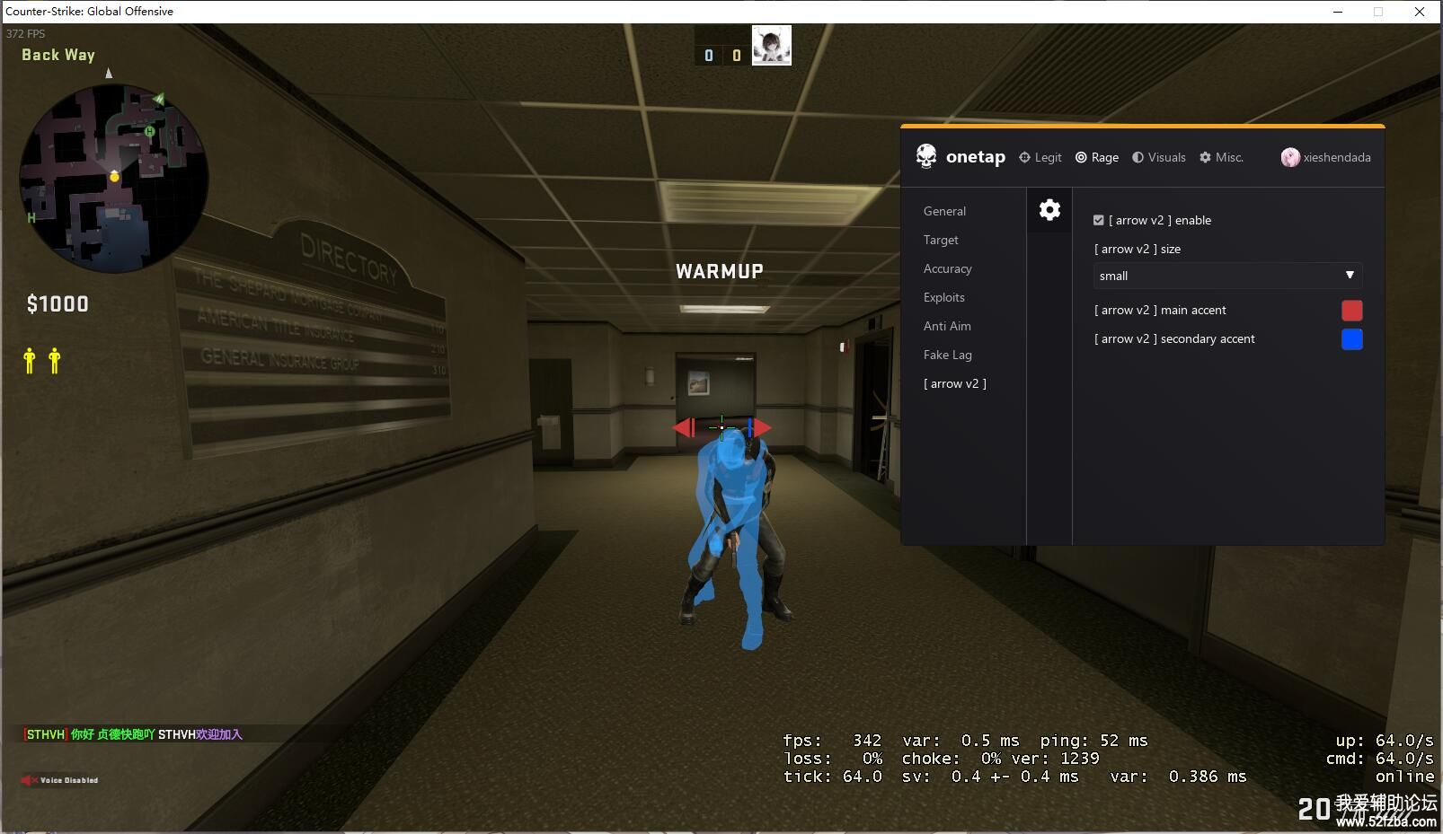Image resolution: width=1443 pixels, height=834 pixels.
Task: Open the blue secondary accent color swatch
Action: point(1351,339)
